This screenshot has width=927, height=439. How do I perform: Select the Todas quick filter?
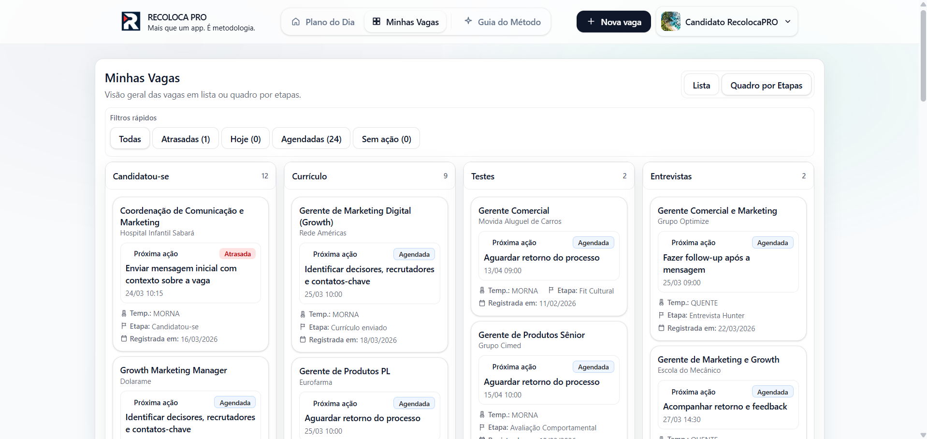130,139
